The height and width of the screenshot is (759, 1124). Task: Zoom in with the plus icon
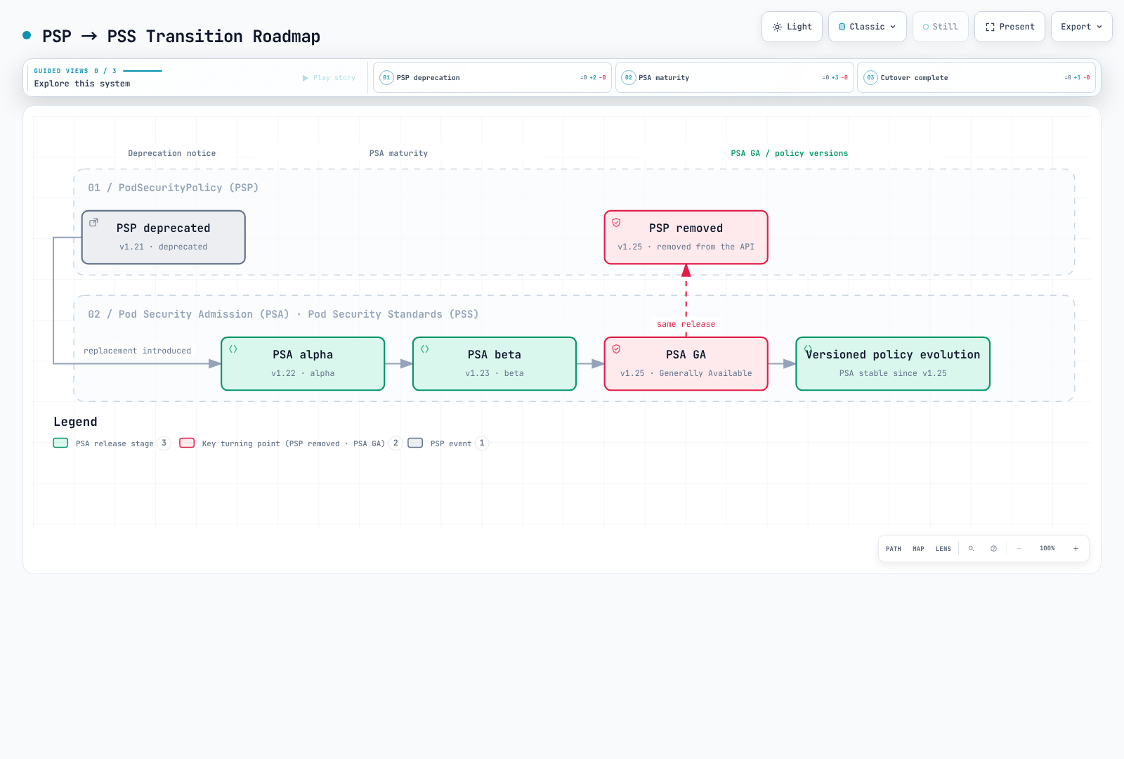pos(1076,549)
